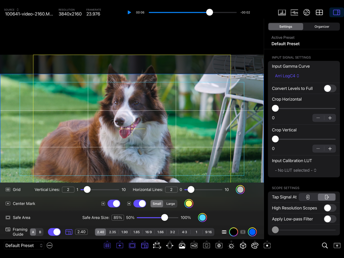Open the vectorscope display
This screenshot has height=258, width=344.
tap(306, 12)
